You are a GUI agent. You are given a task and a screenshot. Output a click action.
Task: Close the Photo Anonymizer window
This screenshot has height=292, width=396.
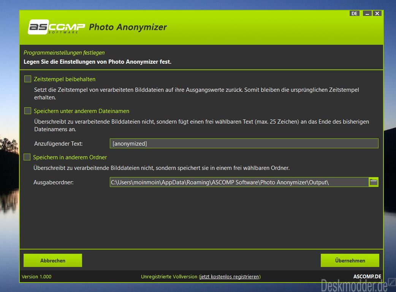click(377, 14)
